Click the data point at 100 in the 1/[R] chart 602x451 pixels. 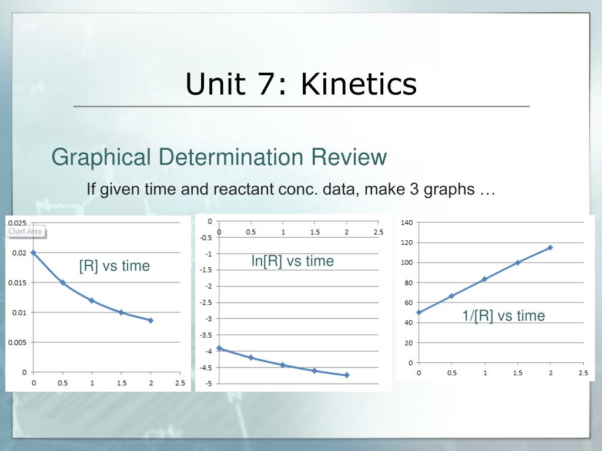coord(517,262)
